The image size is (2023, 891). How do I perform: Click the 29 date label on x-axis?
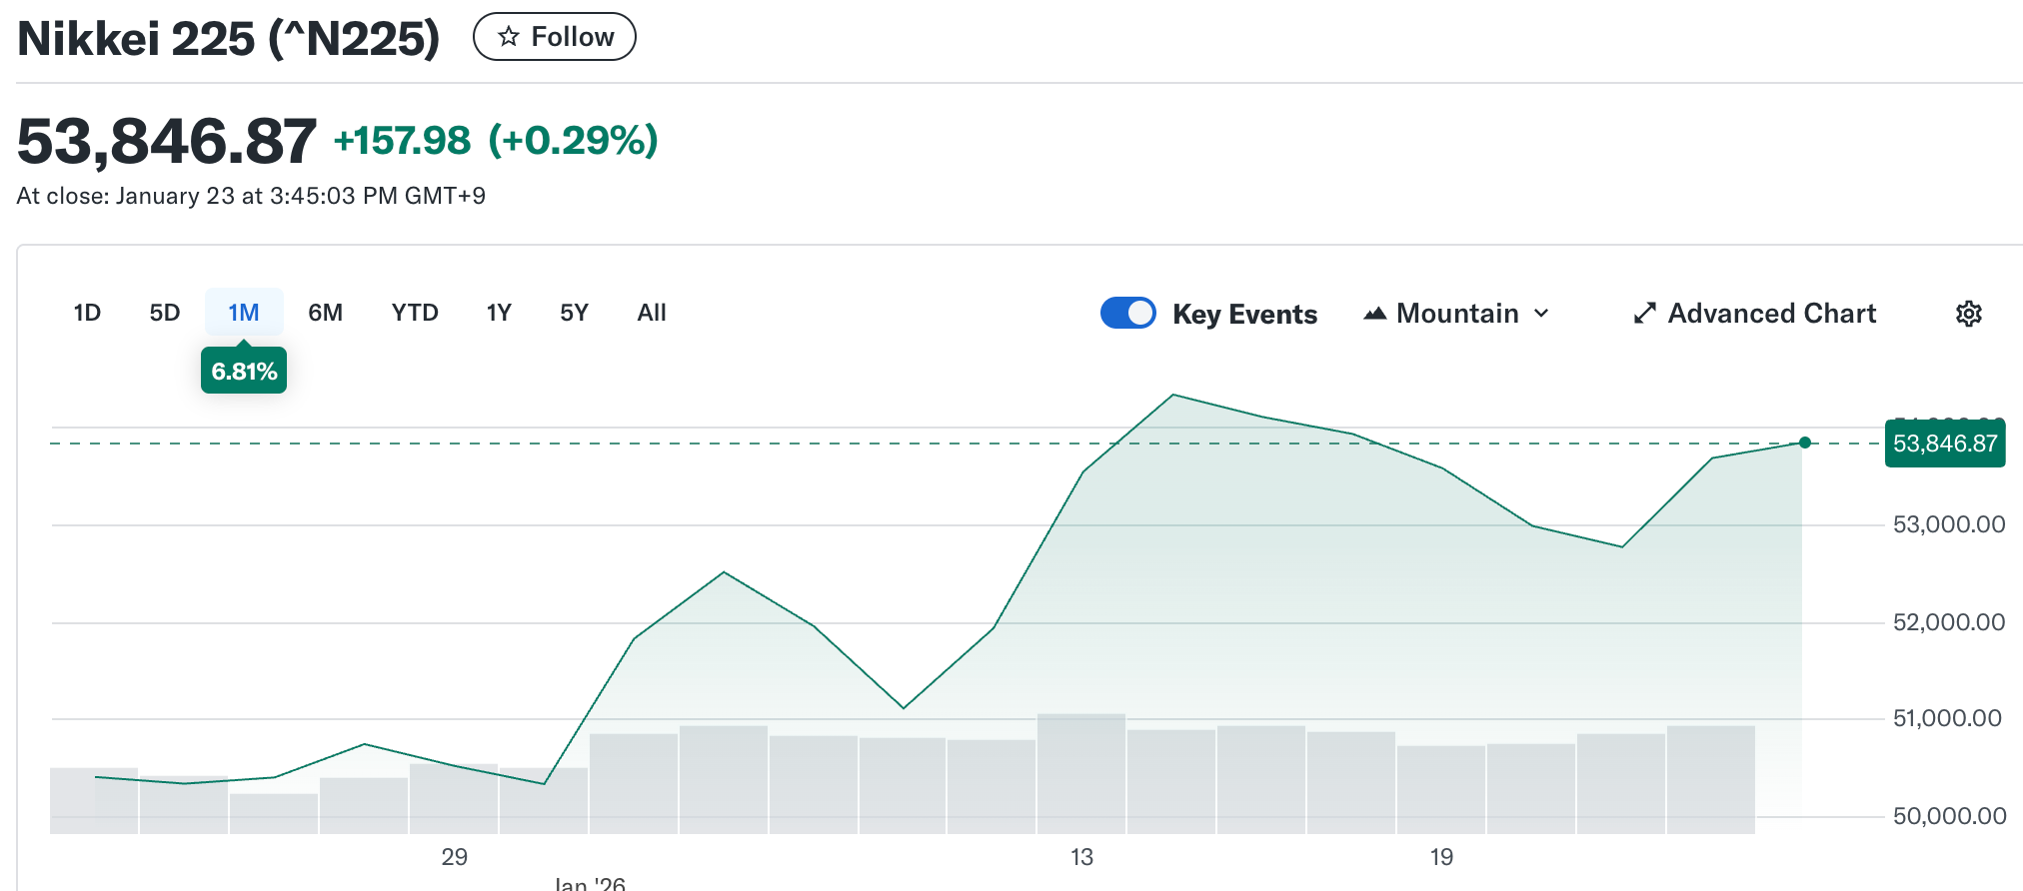[455, 857]
